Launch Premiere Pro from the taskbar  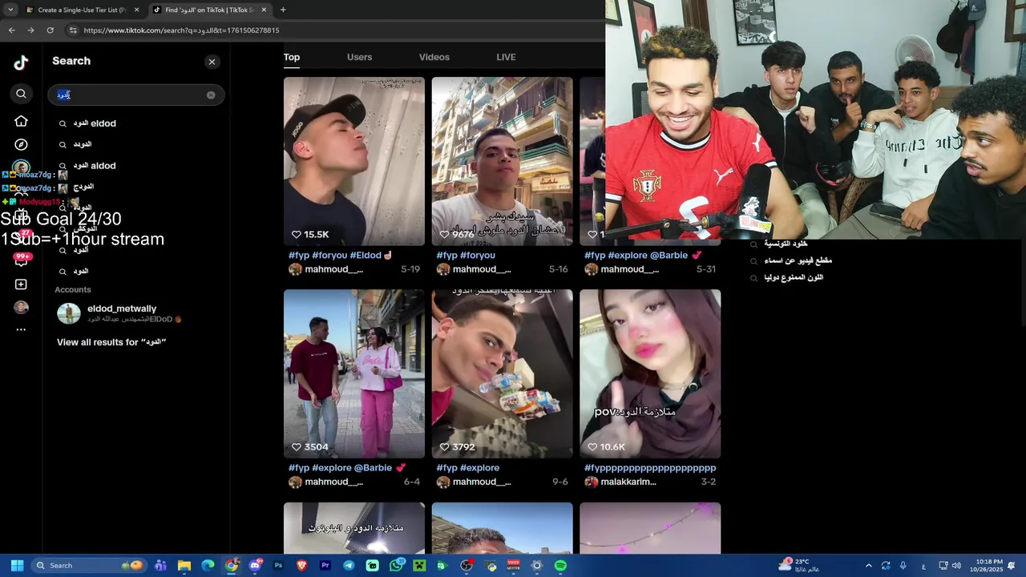[x=325, y=566]
